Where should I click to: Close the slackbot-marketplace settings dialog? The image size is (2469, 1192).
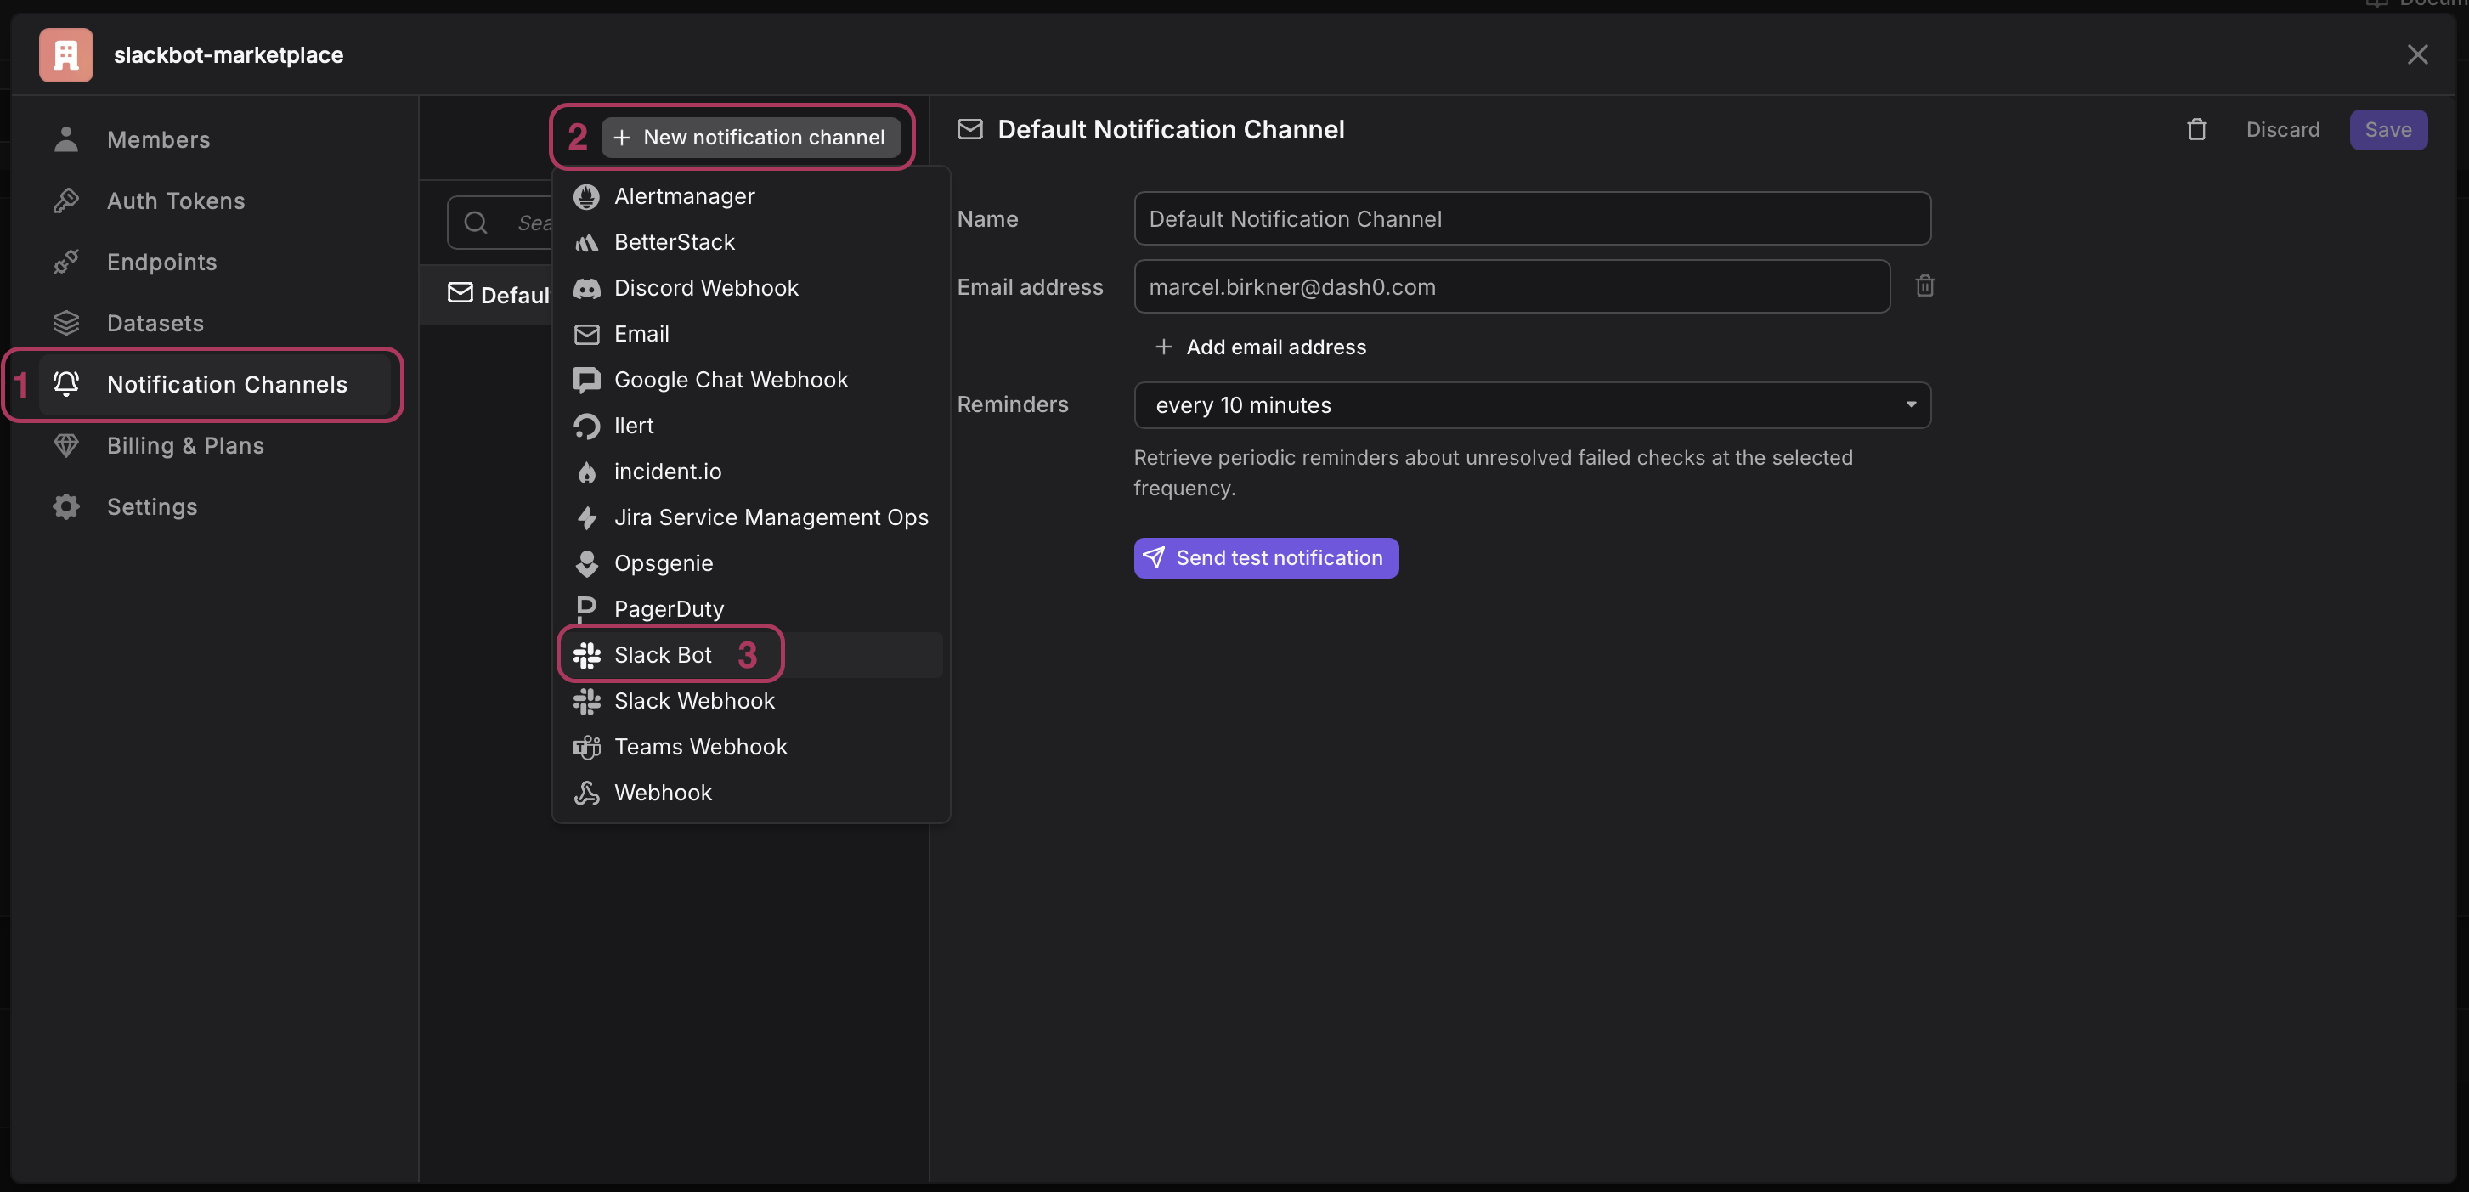(x=2417, y=54)
